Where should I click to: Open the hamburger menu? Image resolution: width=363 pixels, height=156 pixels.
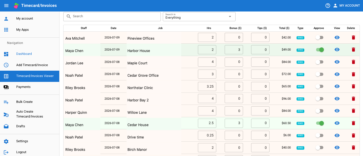pyautogui.click(x=6, y=5)
